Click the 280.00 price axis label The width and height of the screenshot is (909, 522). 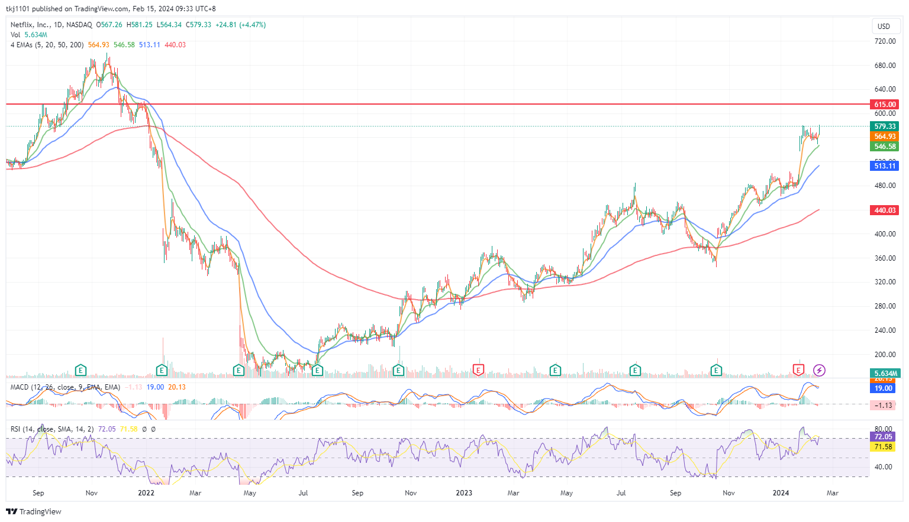885,306
